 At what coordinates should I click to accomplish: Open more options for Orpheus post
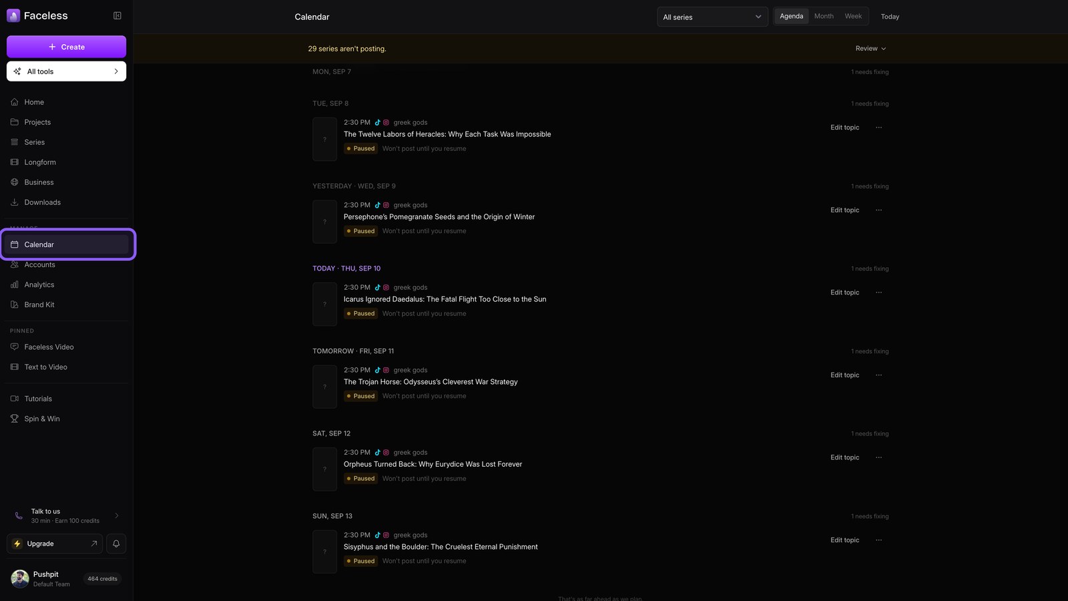tap(879, 457)
